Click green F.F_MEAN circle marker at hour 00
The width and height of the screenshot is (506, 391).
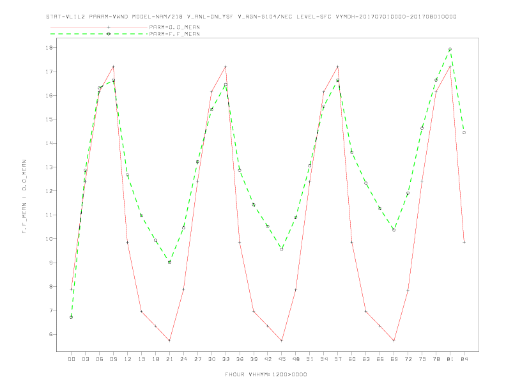[72, 317]
